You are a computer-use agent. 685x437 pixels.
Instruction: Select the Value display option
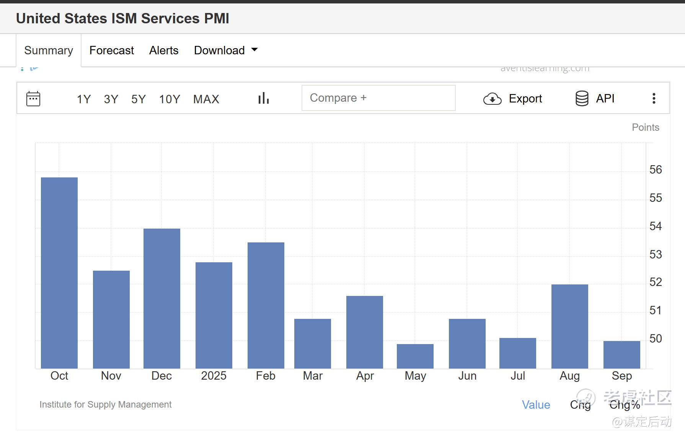pyautogui.click(x=536, y=405)
